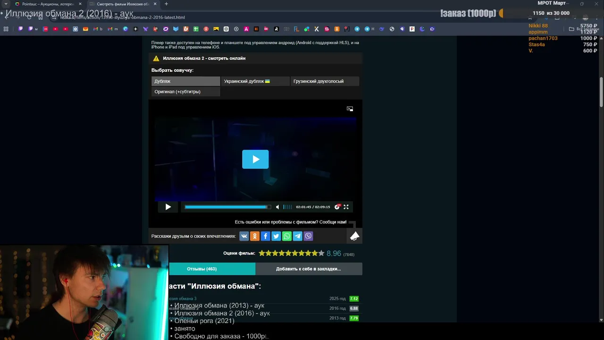Open the apps grid in bookmarks bar
Image resolution: width=604 pixels, height=340 pixels.
click(x=6, y=29)
